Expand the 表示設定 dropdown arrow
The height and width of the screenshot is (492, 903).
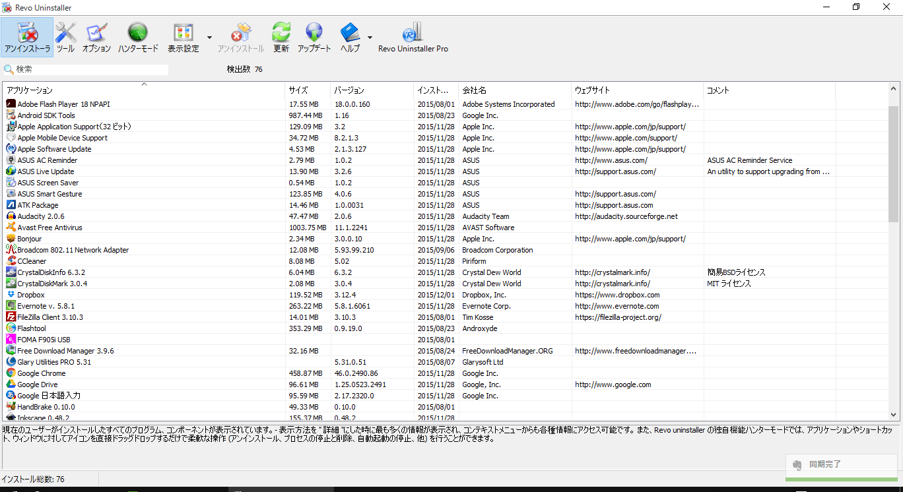tap(209, 37)
